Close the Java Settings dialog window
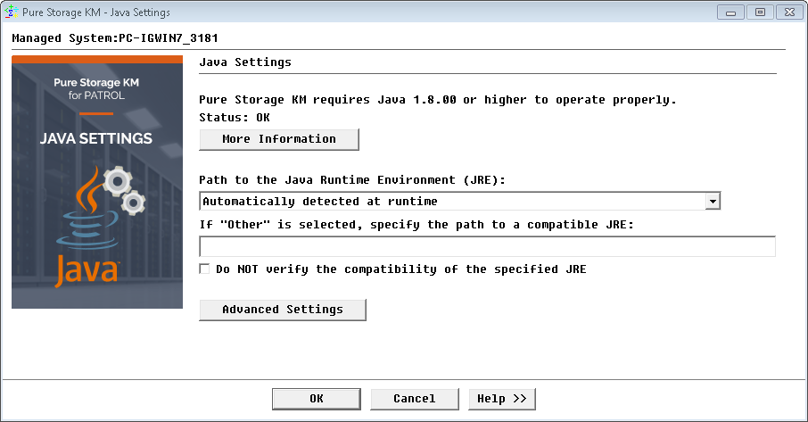This screenshot has height=422, width=808. click(787, 12)
